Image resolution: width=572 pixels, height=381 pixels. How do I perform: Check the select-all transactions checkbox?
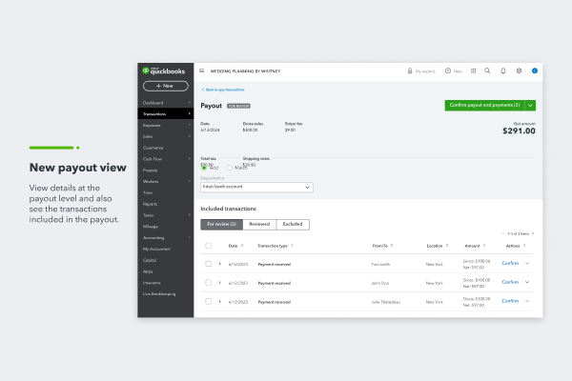[208, 246]
